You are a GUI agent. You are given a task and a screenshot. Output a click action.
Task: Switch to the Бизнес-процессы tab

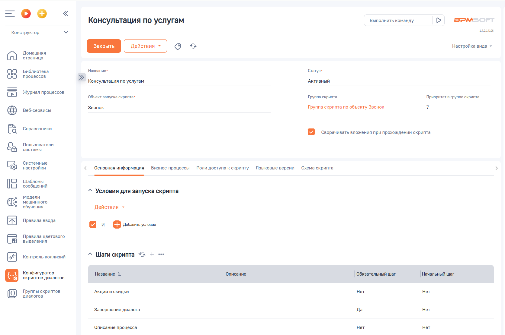(170, 168)
